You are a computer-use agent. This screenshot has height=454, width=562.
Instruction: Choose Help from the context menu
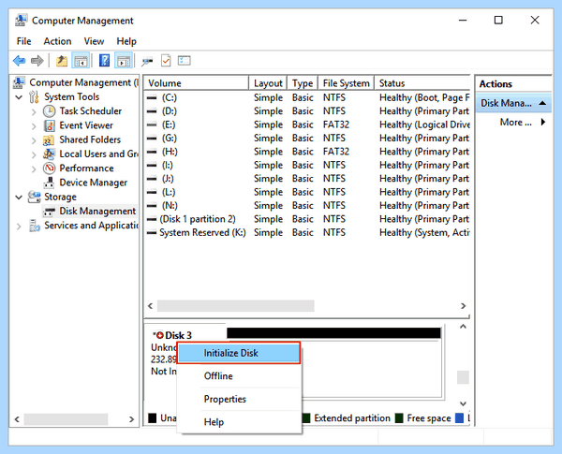point(239,422)
